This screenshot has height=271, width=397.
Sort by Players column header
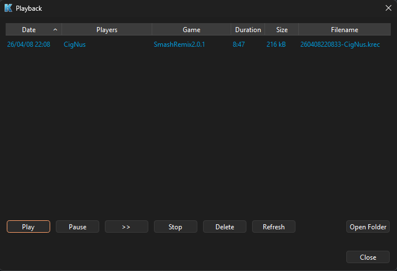[x=107, y=30]
